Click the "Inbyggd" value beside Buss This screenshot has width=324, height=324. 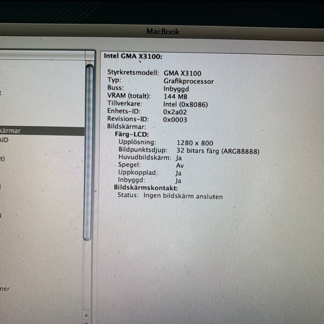click(176, 89)
